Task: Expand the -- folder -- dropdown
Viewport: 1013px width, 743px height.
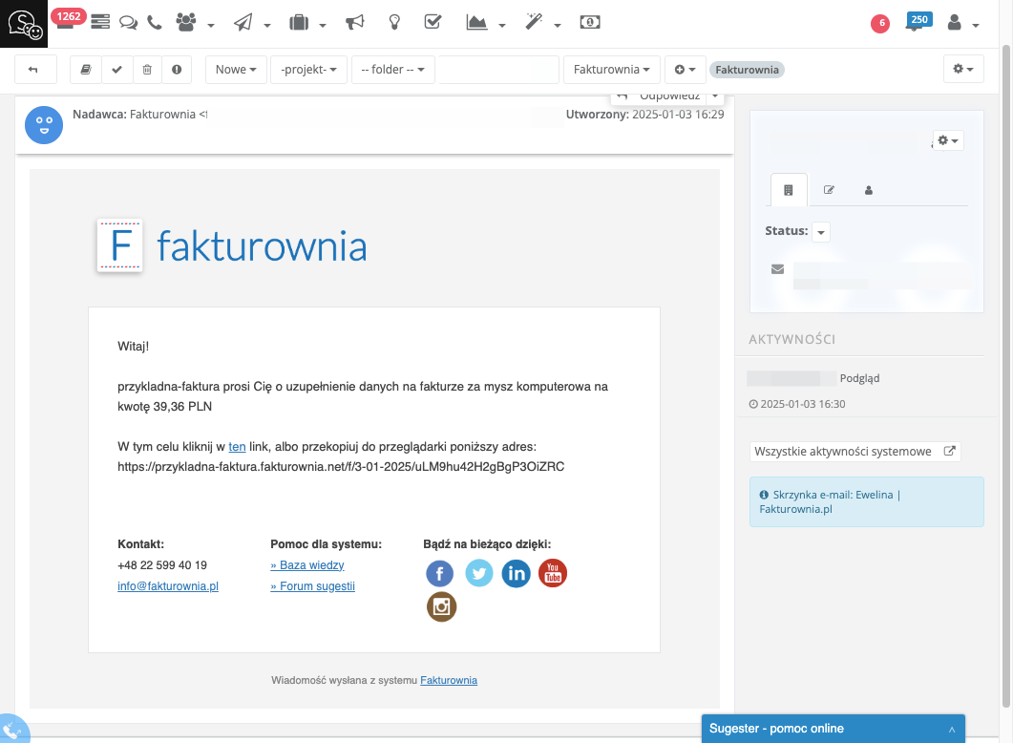Action: pos(392,69)
